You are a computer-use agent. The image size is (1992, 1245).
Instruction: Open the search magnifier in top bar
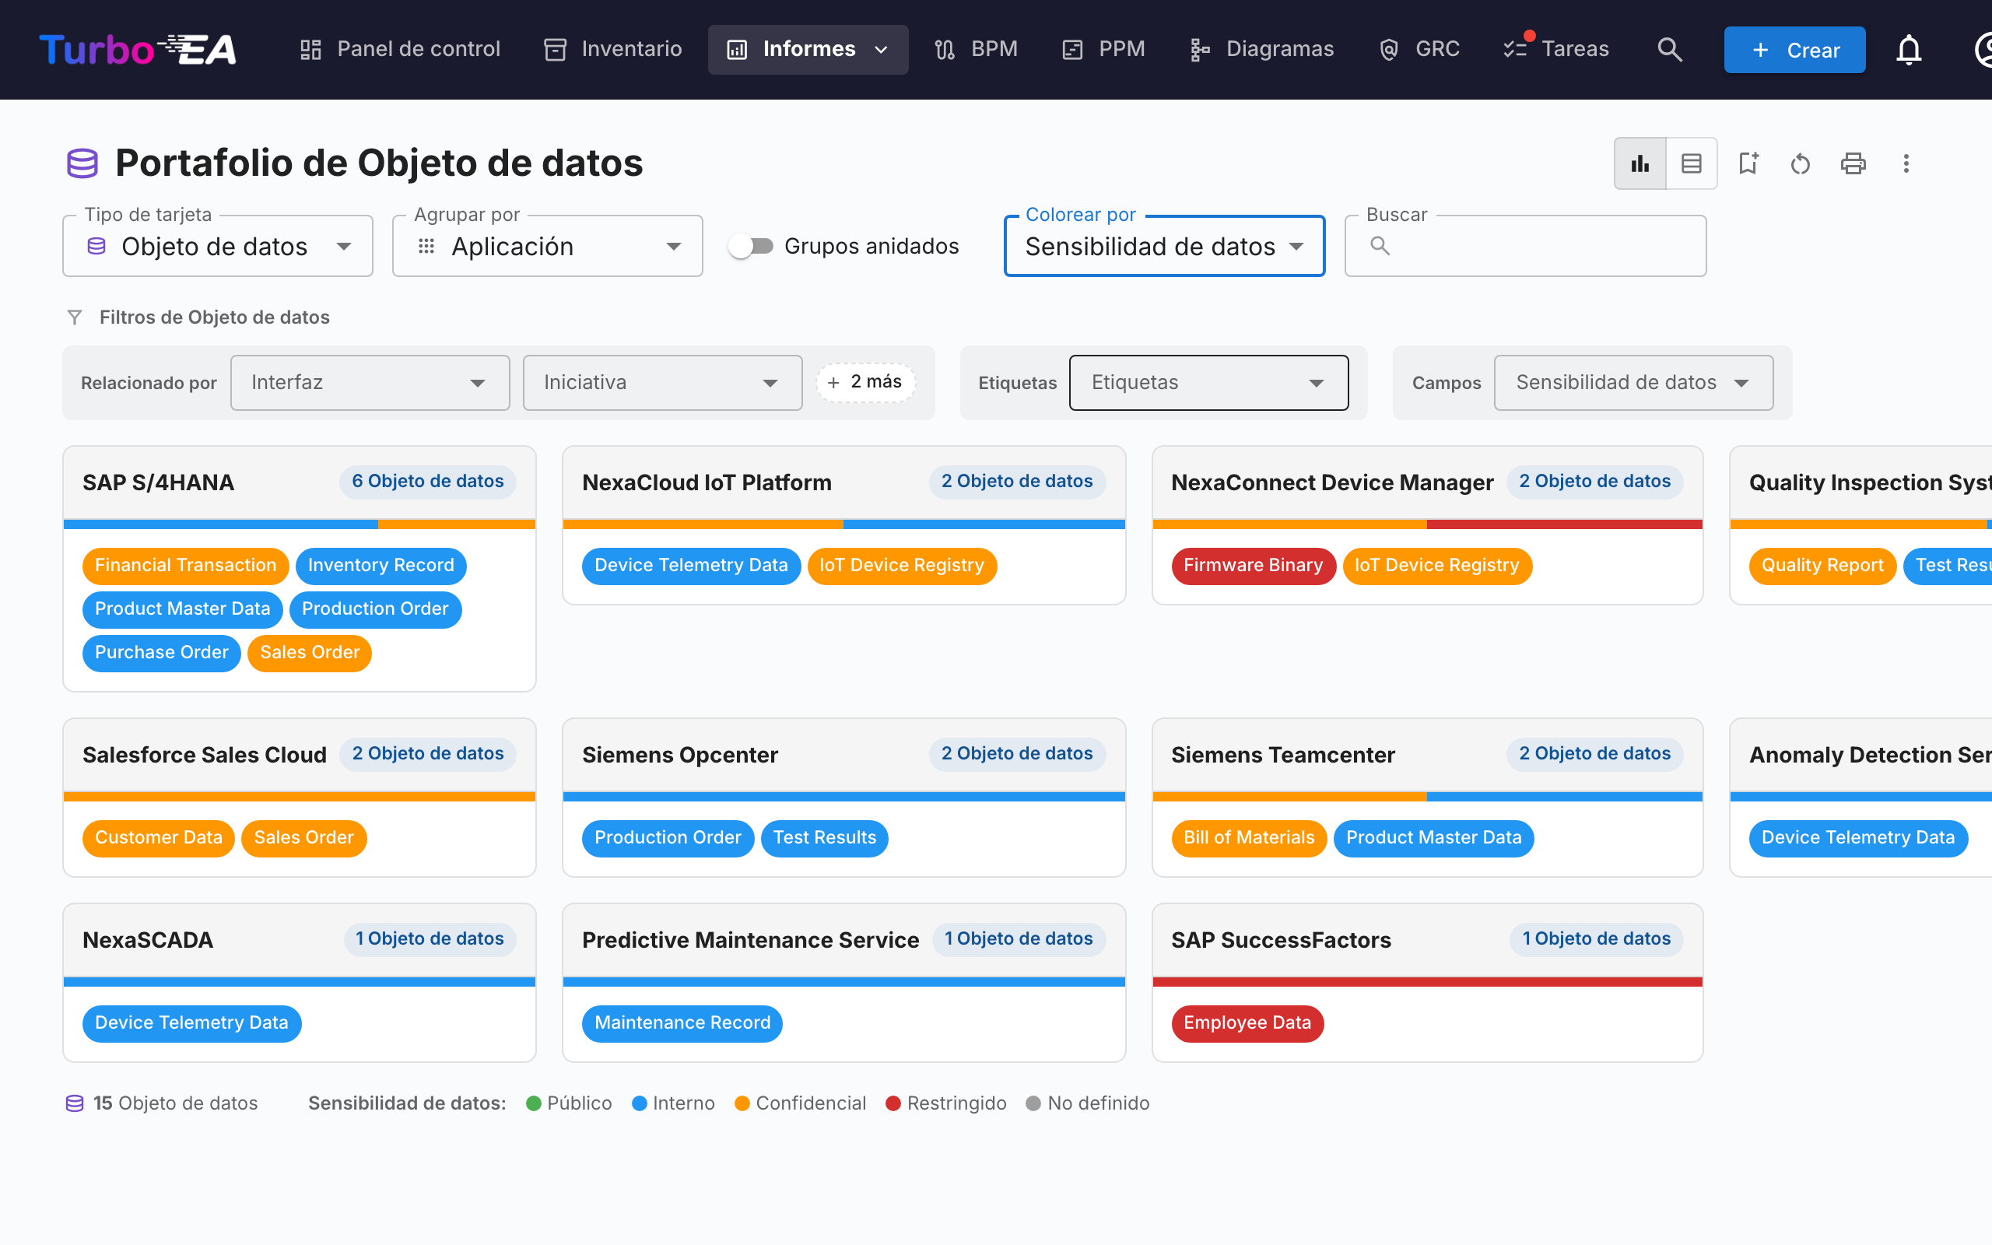click(1669, 49)
